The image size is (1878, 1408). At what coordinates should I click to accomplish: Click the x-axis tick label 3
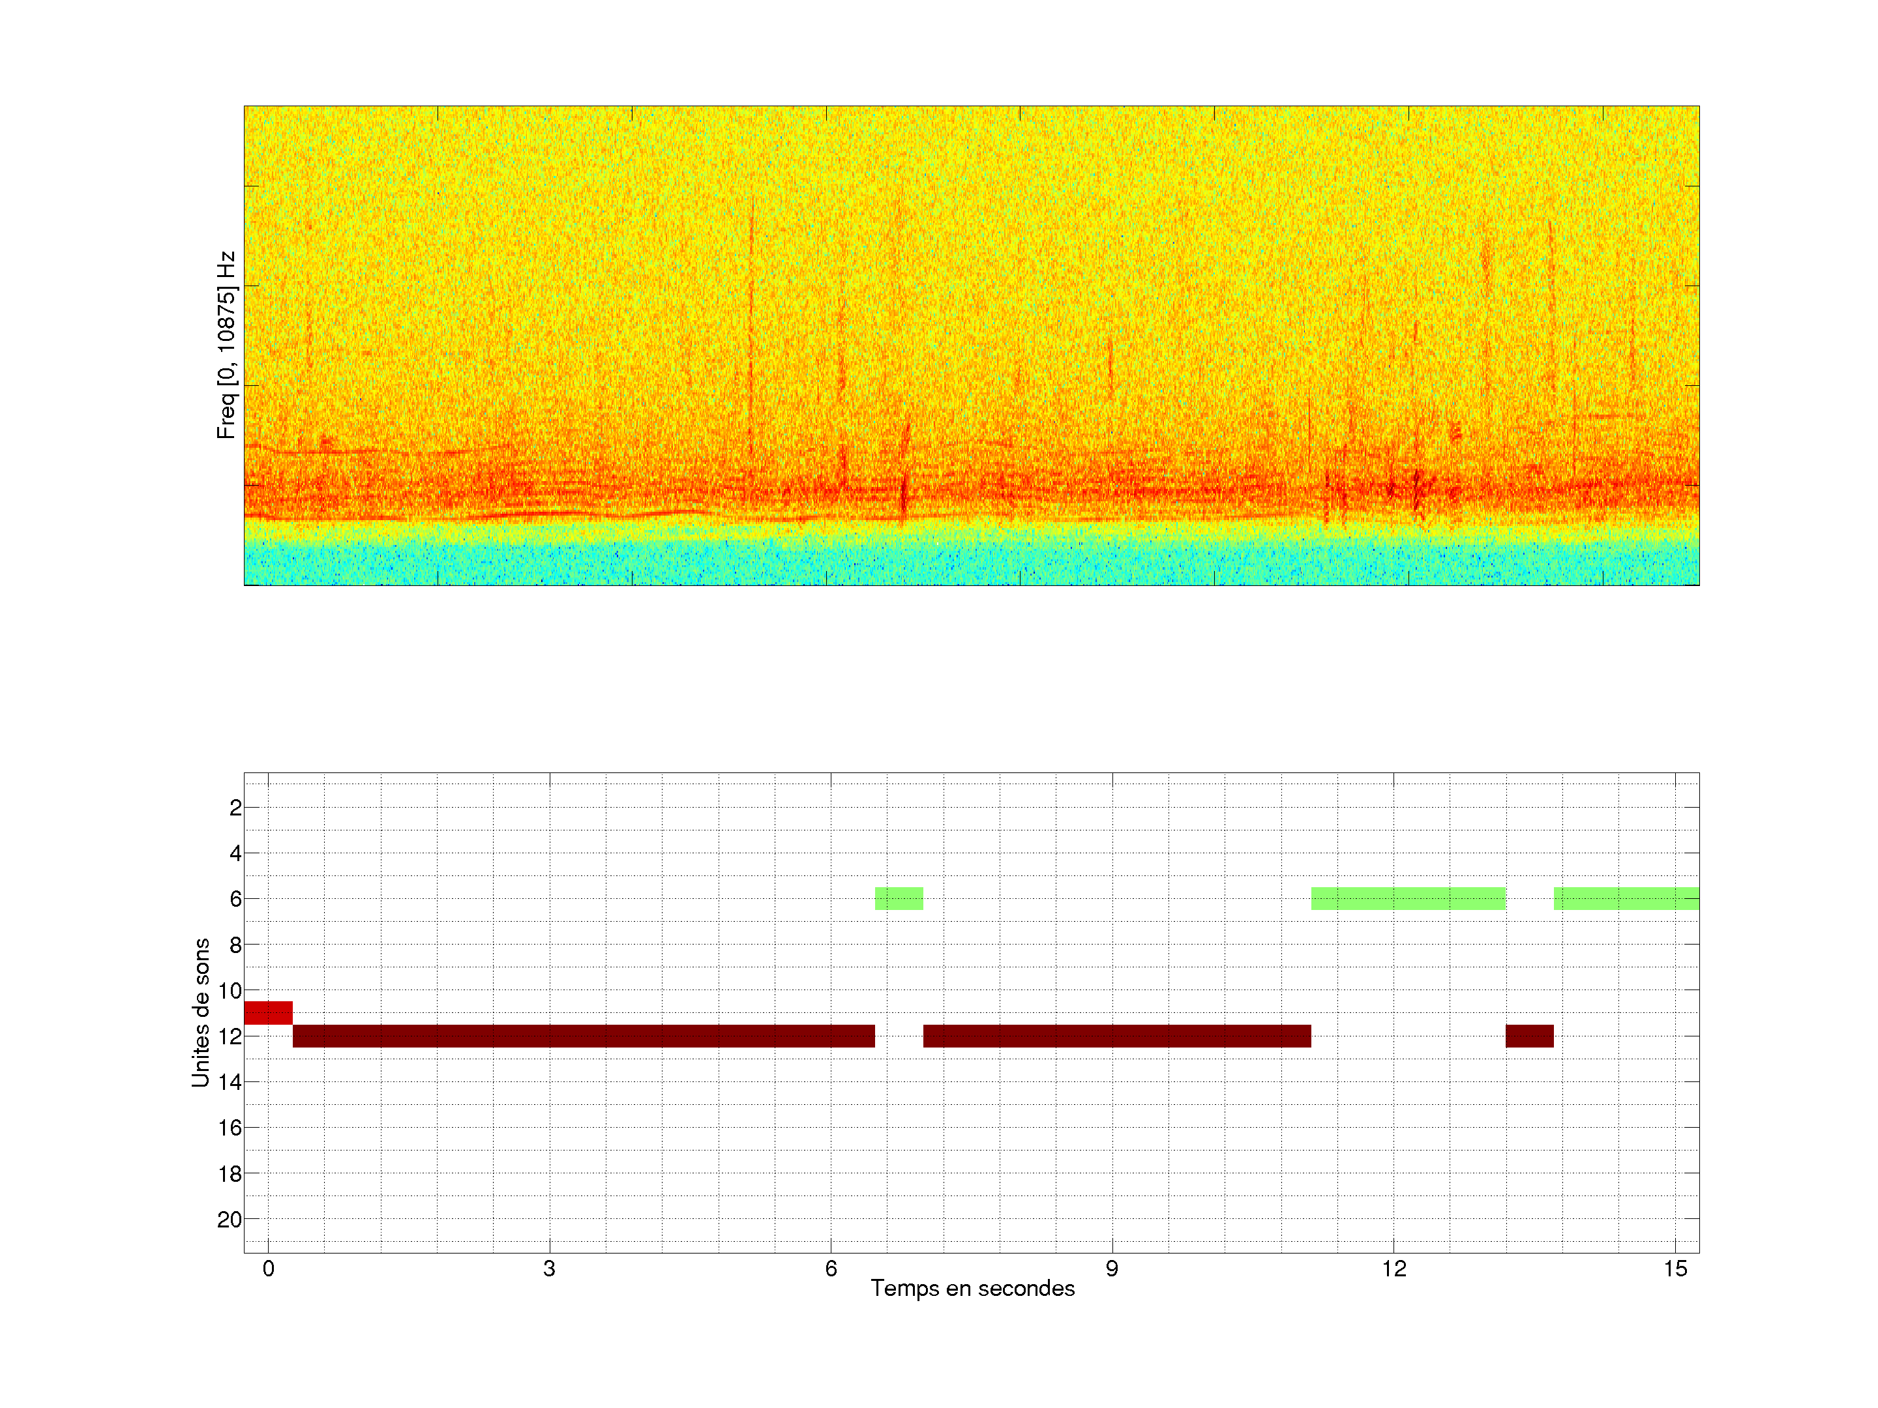pos(549,1269)
